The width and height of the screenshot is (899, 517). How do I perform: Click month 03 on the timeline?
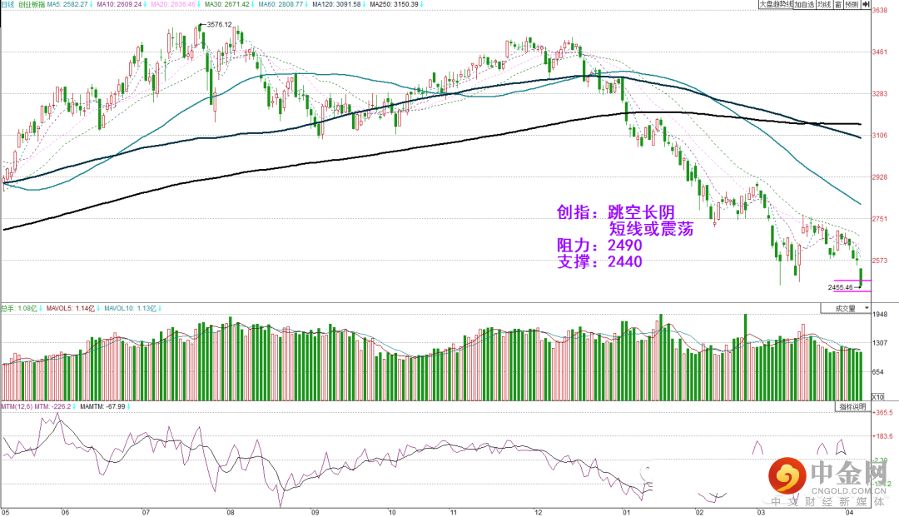pyautogui.click(x=760, y=512)
